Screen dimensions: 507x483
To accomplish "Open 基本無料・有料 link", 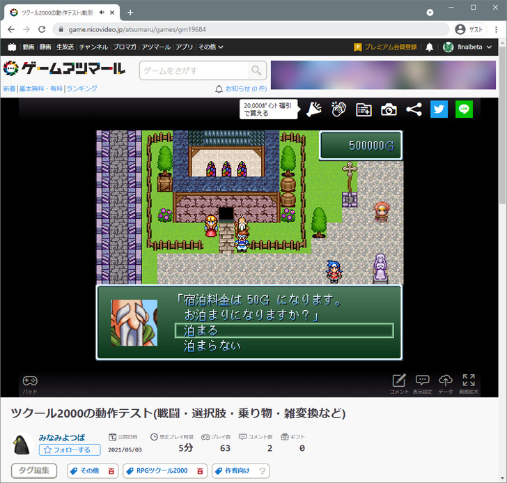I will [40, 89].
